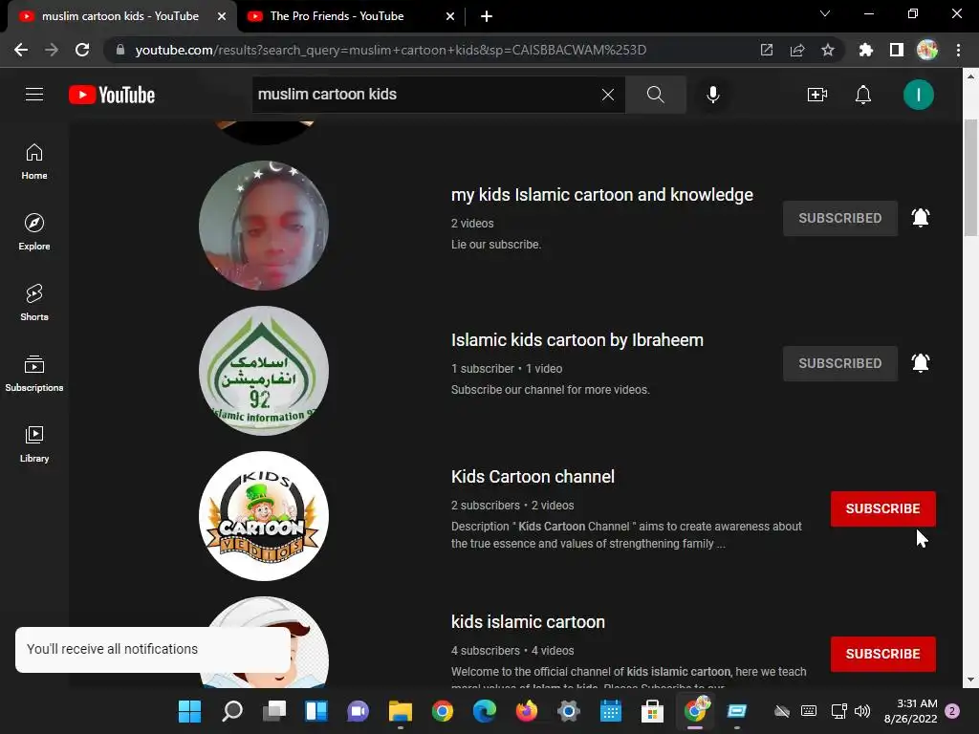Screen dimensions: 979x734
Task: Click 'Lie our subscribe.' description text
Action: click(496, 245)
